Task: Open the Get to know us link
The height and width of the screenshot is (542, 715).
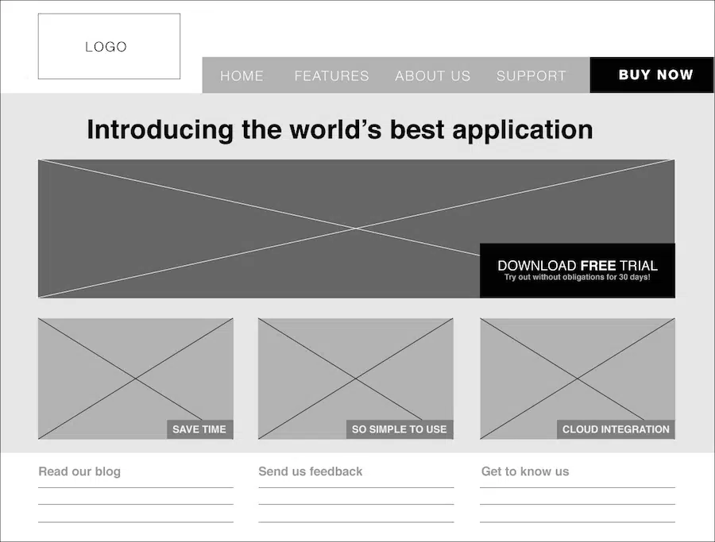Action: (x=524, y=471)
